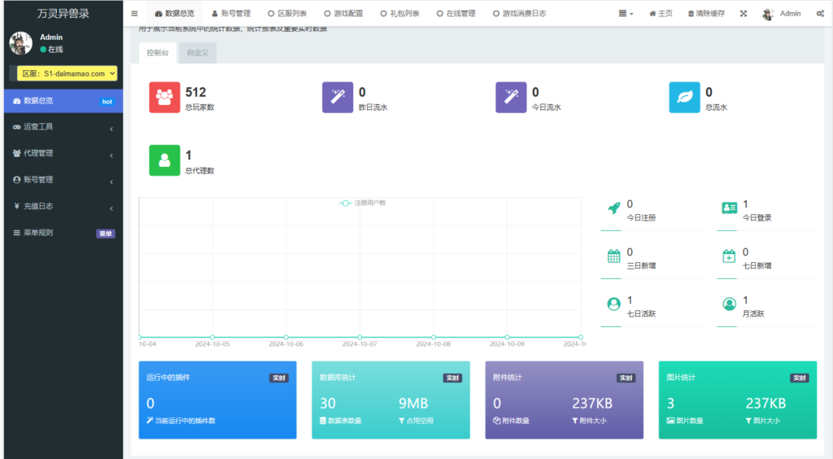Open the 区服 S1-daimamao.com dropdown
This screenshot has width=833, height=459.
pos(67,73)
